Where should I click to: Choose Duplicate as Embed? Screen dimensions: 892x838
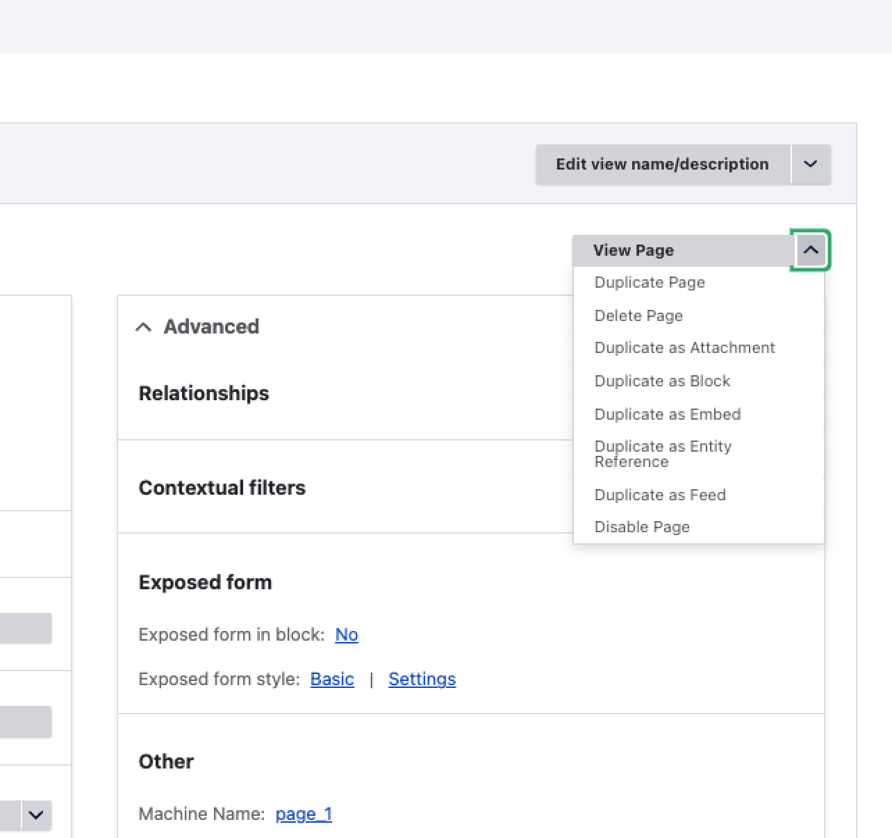point(667,415)
